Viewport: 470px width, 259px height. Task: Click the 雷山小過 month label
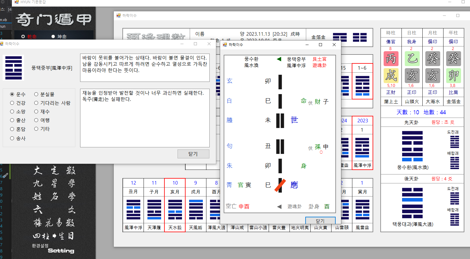(258, 228)
